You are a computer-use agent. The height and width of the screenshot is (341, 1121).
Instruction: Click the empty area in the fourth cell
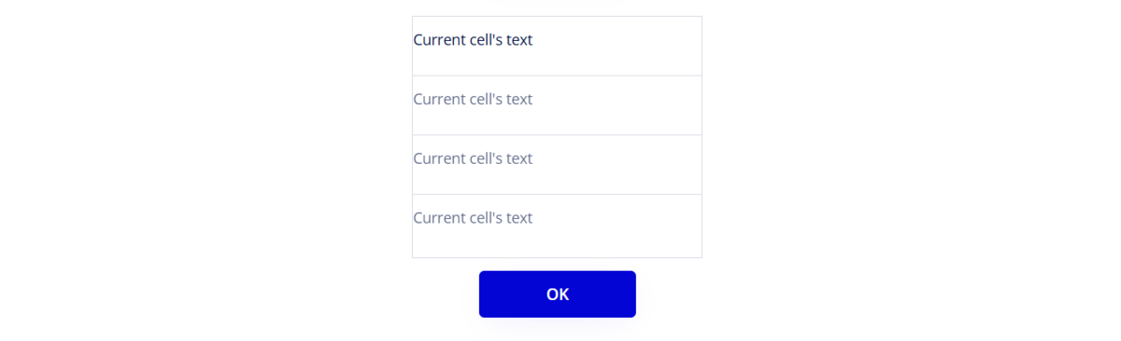617,226
